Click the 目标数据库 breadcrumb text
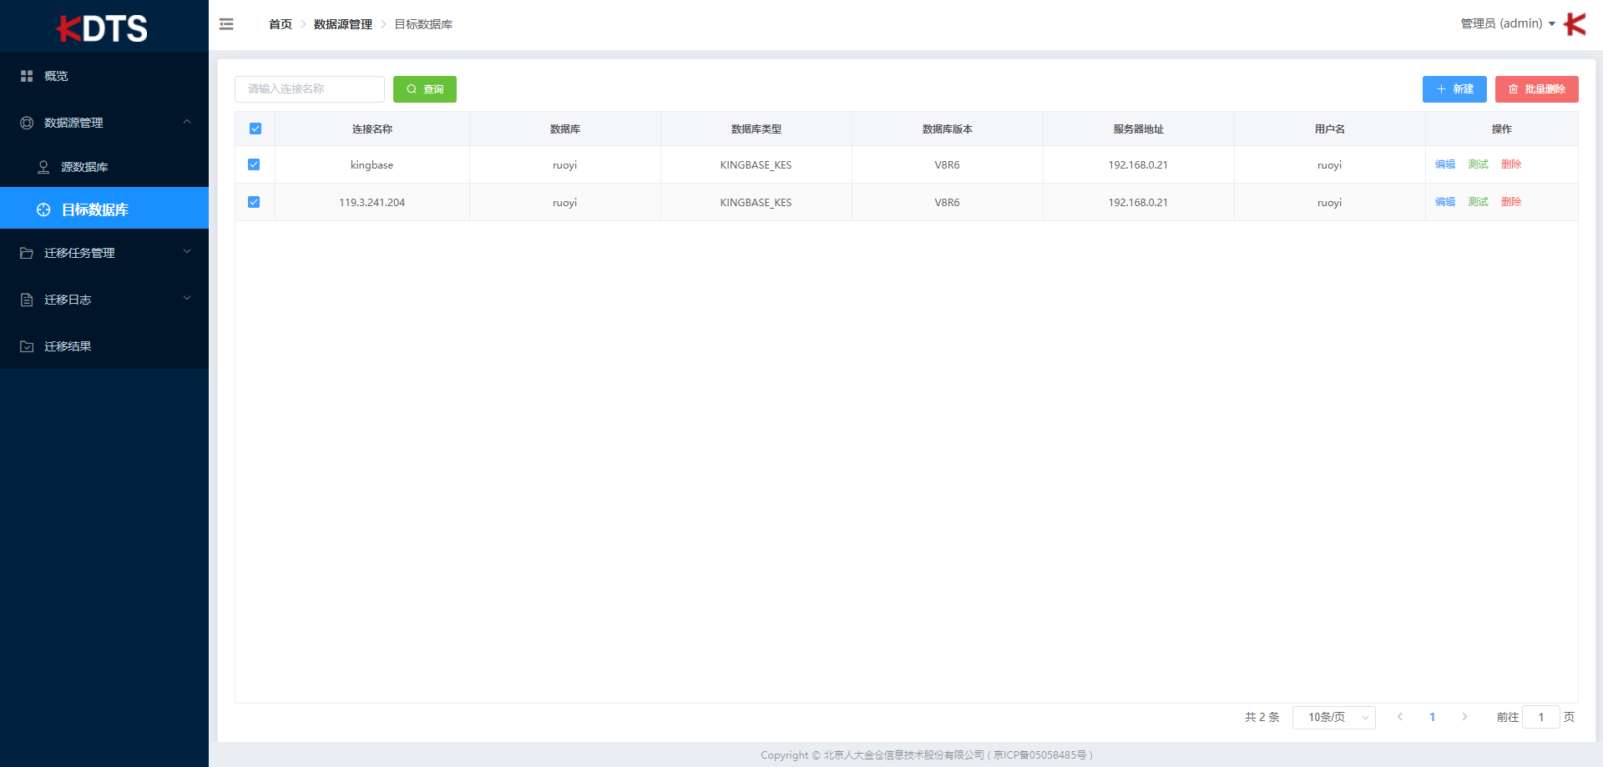This screenshot has width=1603, height=767. click(423, 24)
